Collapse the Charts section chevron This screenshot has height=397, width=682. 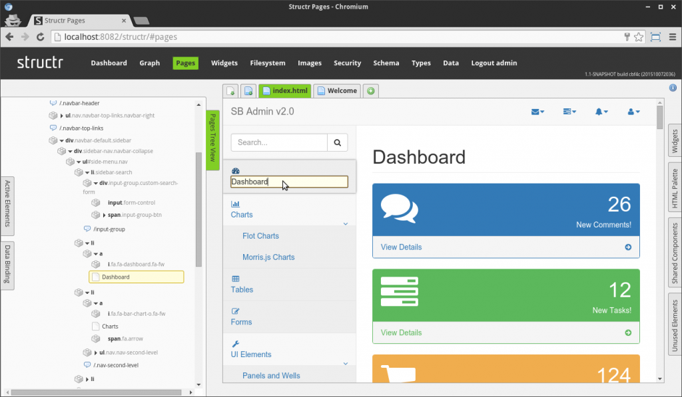(x=345, y=224)
